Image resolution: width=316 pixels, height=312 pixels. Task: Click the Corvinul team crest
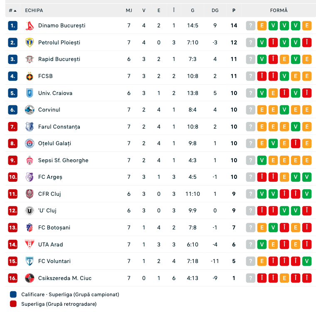[30, 110]
